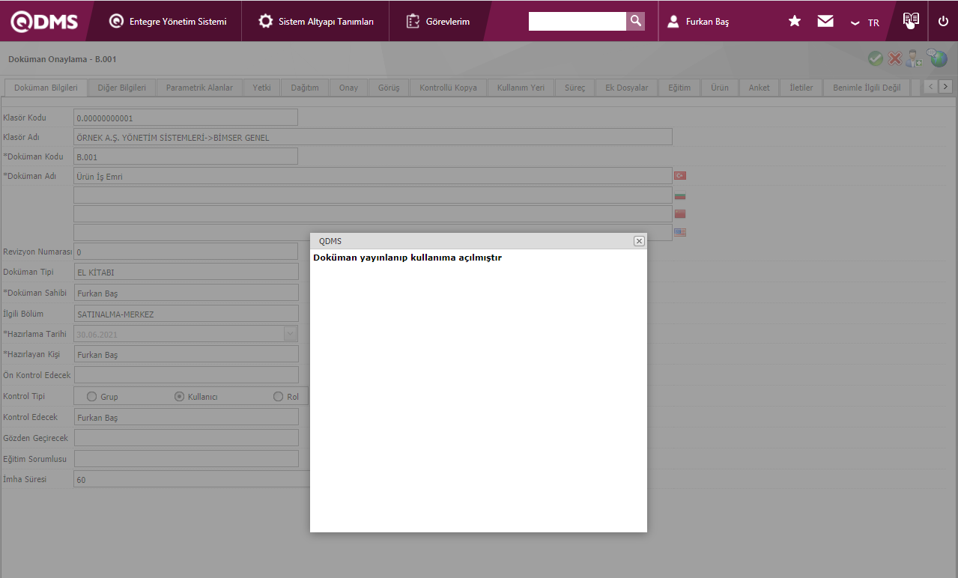Close the QDMS message dialog
Viewport: 958px width, 578px height.
coord(639,241)
